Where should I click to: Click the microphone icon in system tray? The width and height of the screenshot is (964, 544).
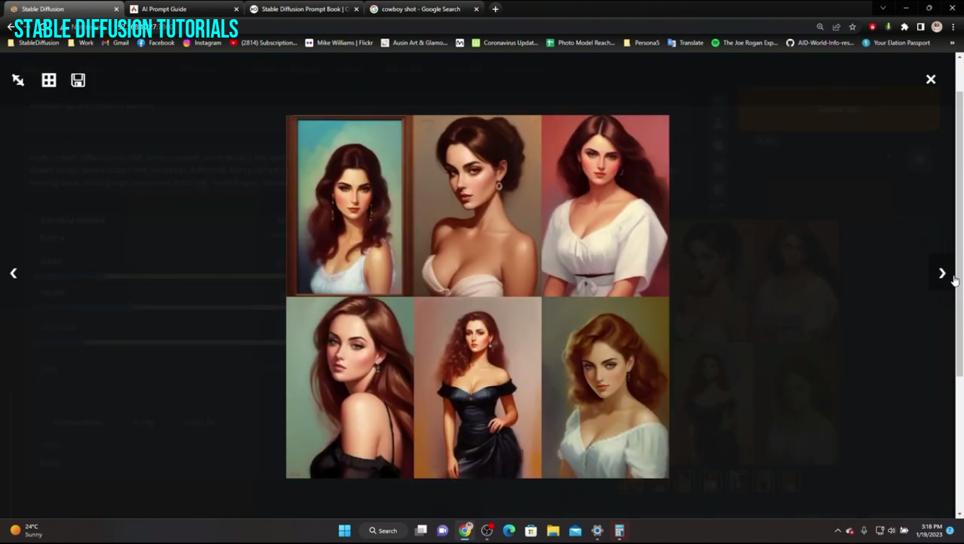[x=864, y=531]
